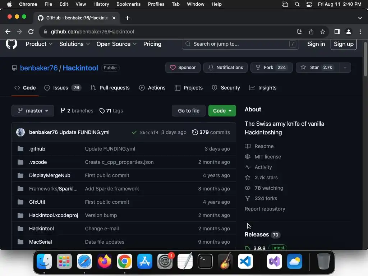Open the Star lists dropdown arrow
The height and width of the screenshot is (276, 368).
345,68
